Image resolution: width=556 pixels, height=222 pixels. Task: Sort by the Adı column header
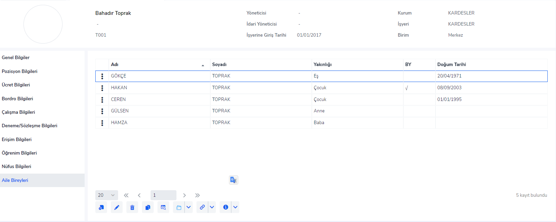115,65
